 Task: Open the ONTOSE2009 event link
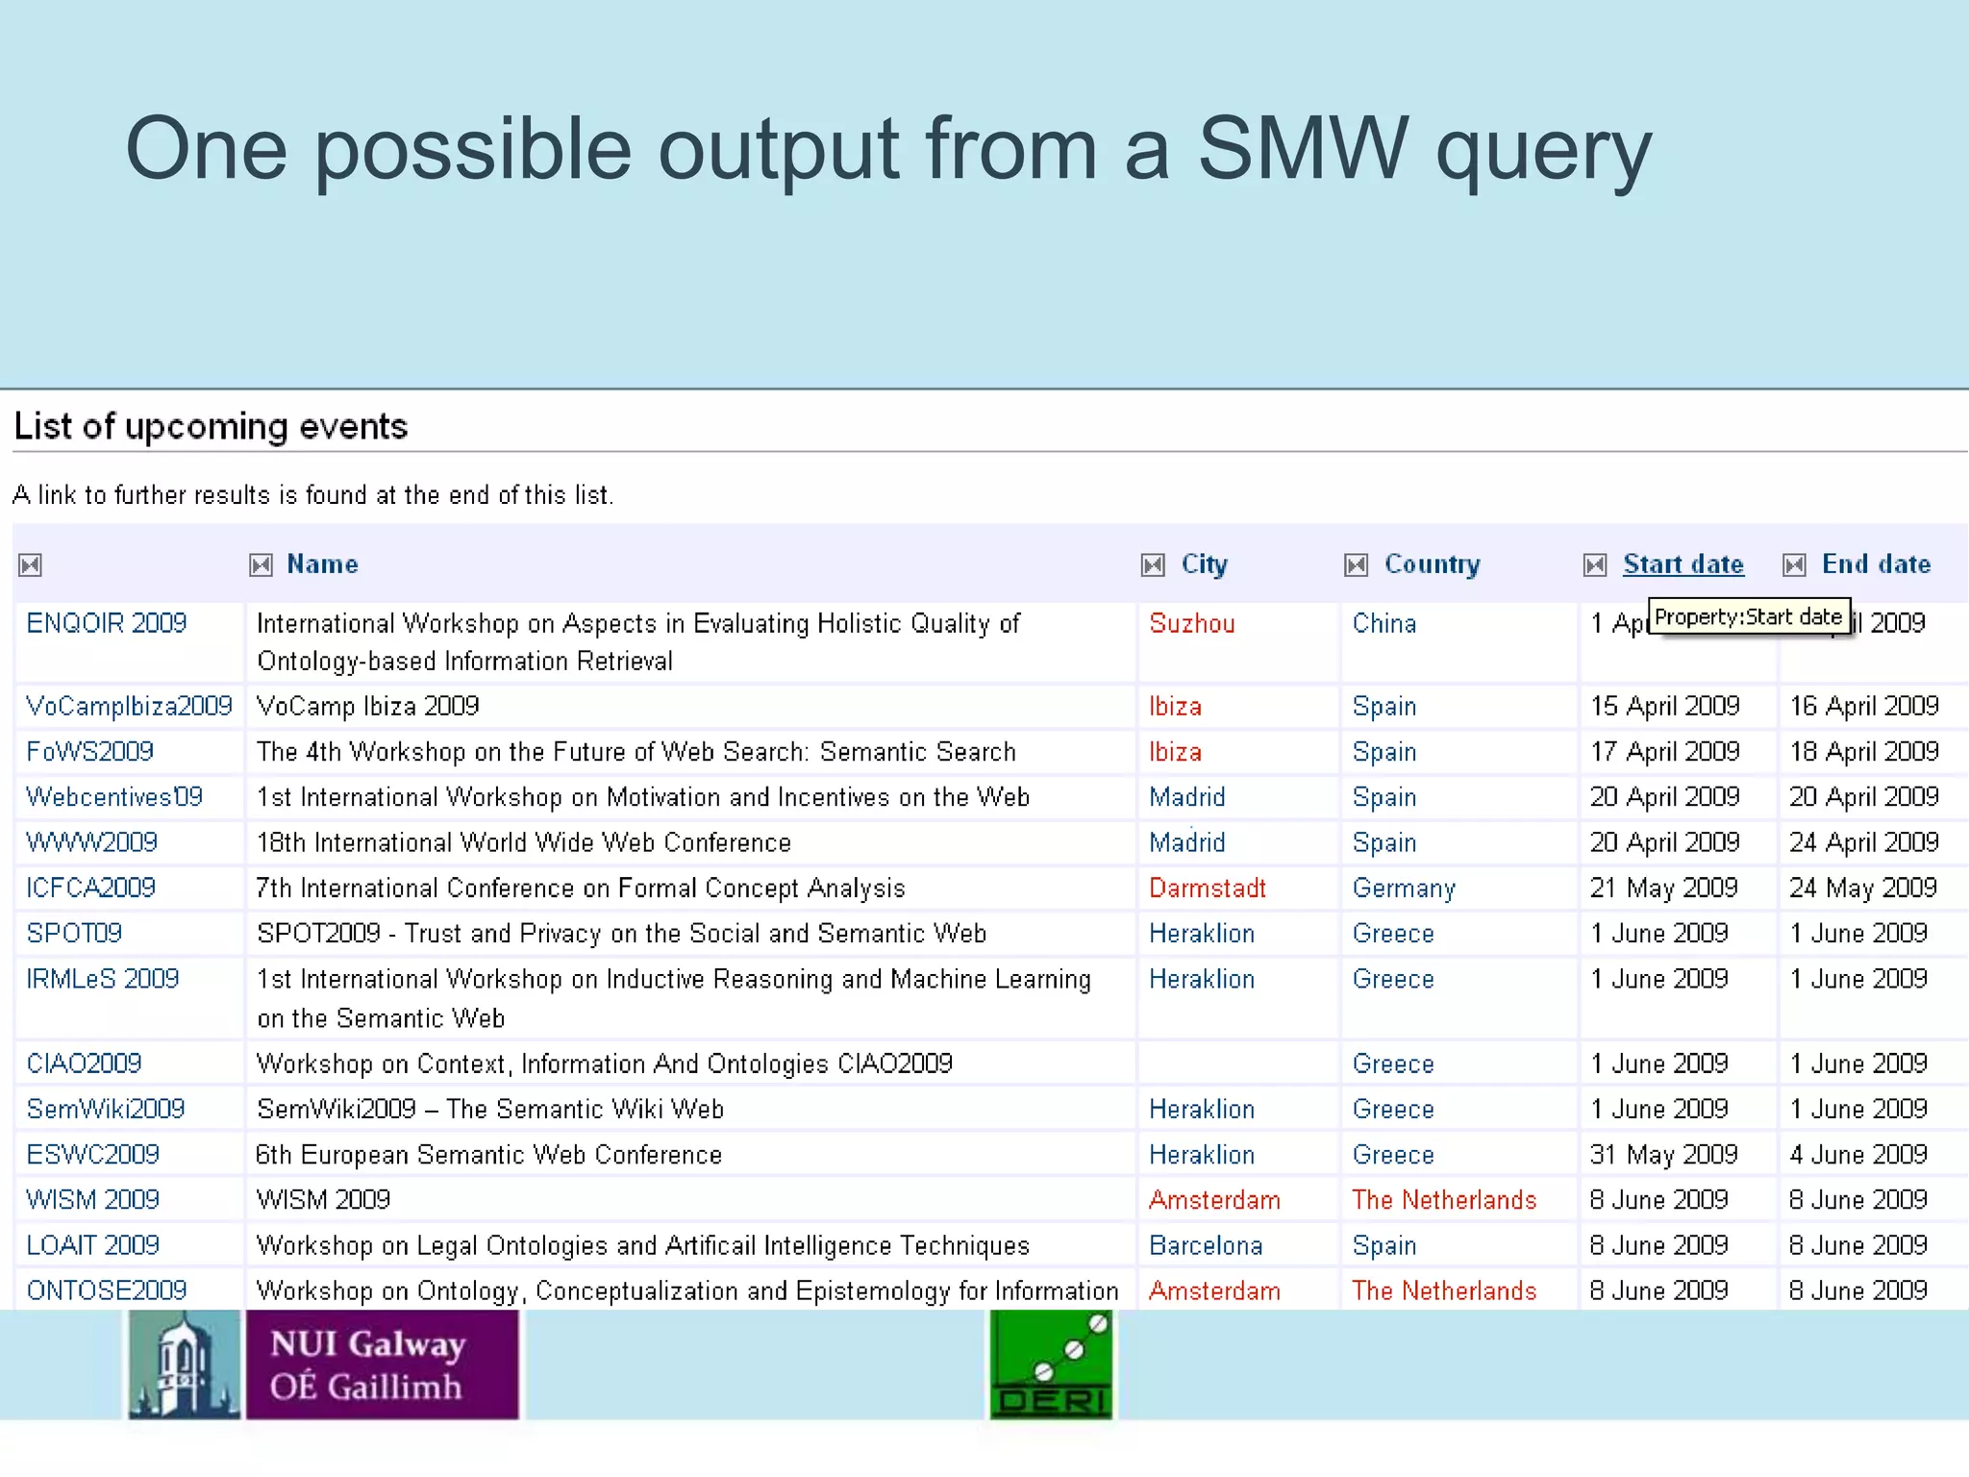pos(107,1290)
